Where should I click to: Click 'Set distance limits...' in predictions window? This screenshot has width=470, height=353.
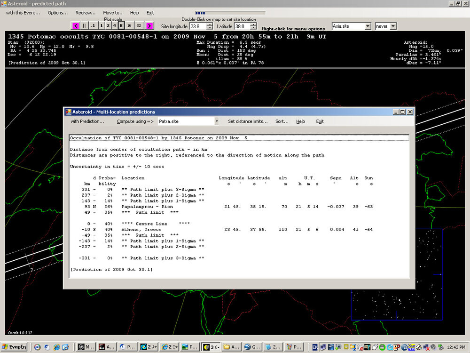(x=248, y=121)
